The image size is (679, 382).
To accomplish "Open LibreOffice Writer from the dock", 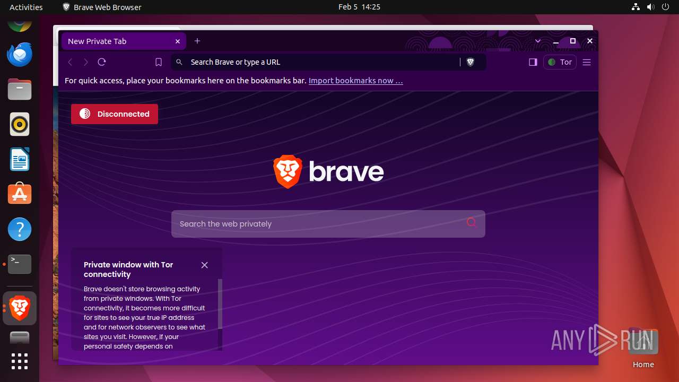I will [x=20, y=160].
